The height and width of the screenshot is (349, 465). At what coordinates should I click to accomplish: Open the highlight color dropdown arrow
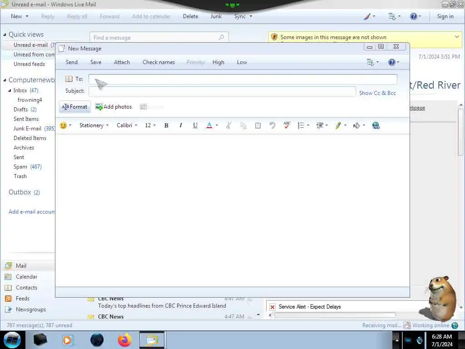point(345,125)
